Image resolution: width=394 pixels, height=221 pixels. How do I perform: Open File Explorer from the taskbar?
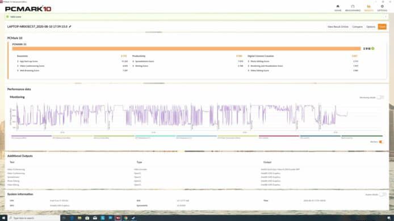79,218
